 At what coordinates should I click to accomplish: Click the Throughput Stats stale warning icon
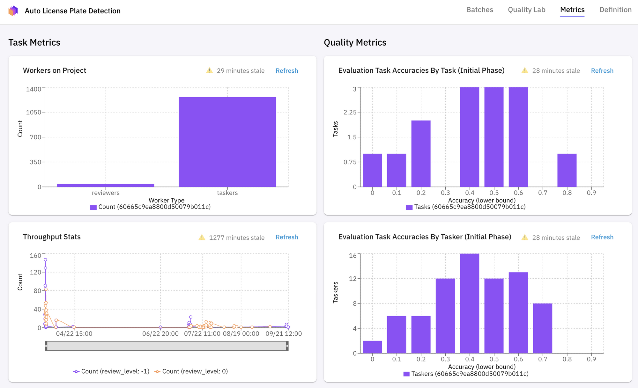pyautogui.click(x=202, y=238)
